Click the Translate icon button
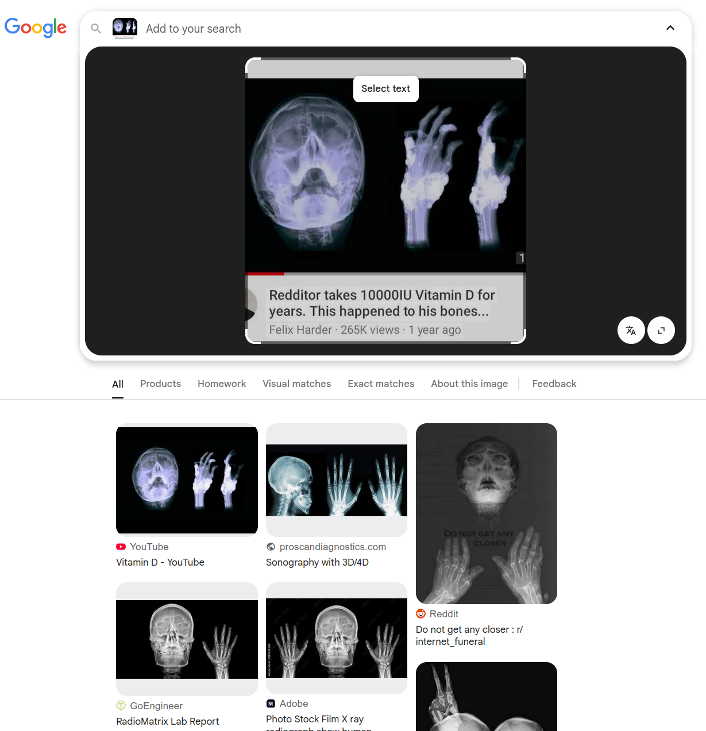The image size is (706, 731). click(x=631, y=330)
